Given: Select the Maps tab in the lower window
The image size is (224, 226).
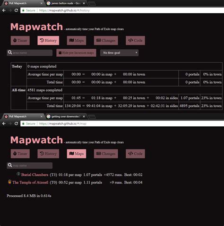Looking at the screenshot, I should coord(77,154).
